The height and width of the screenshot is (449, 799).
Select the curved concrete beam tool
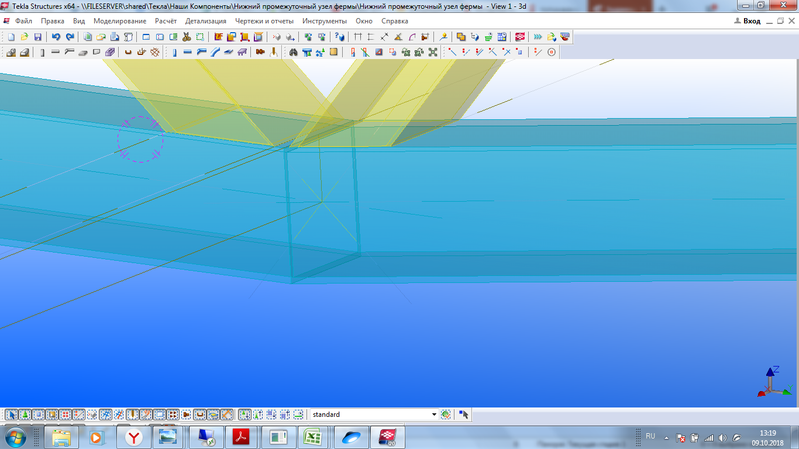point(215,52)
